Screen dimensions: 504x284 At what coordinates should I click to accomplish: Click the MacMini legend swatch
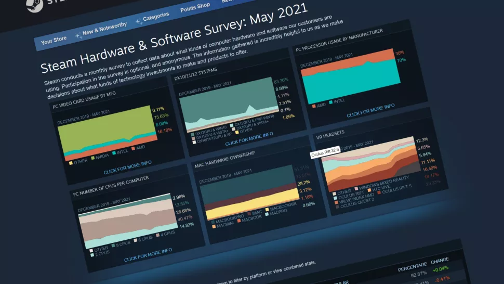pyautogui.click(x=214, y=226)
